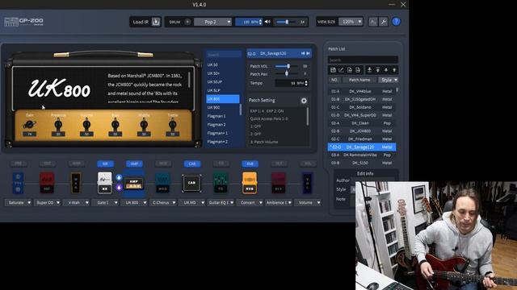Select the red DST distortion pedal icon
Screen dimensions: 517x290
(47, 183)
